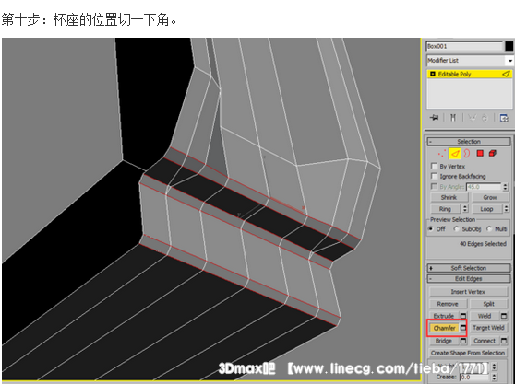Click the Grow button
Screen dimensions: 515x384
(x=490, y=197)
